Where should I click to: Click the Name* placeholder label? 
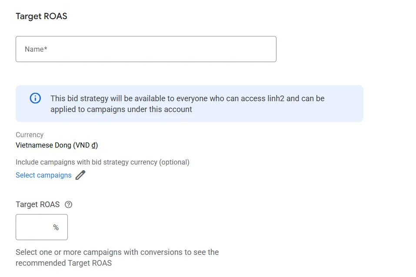tap(36, 49)
